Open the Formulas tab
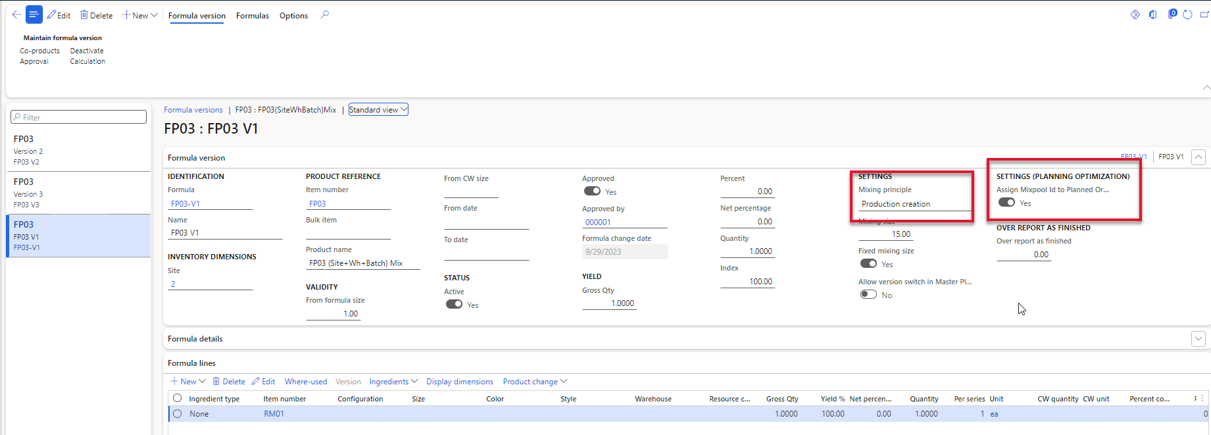 253,16
